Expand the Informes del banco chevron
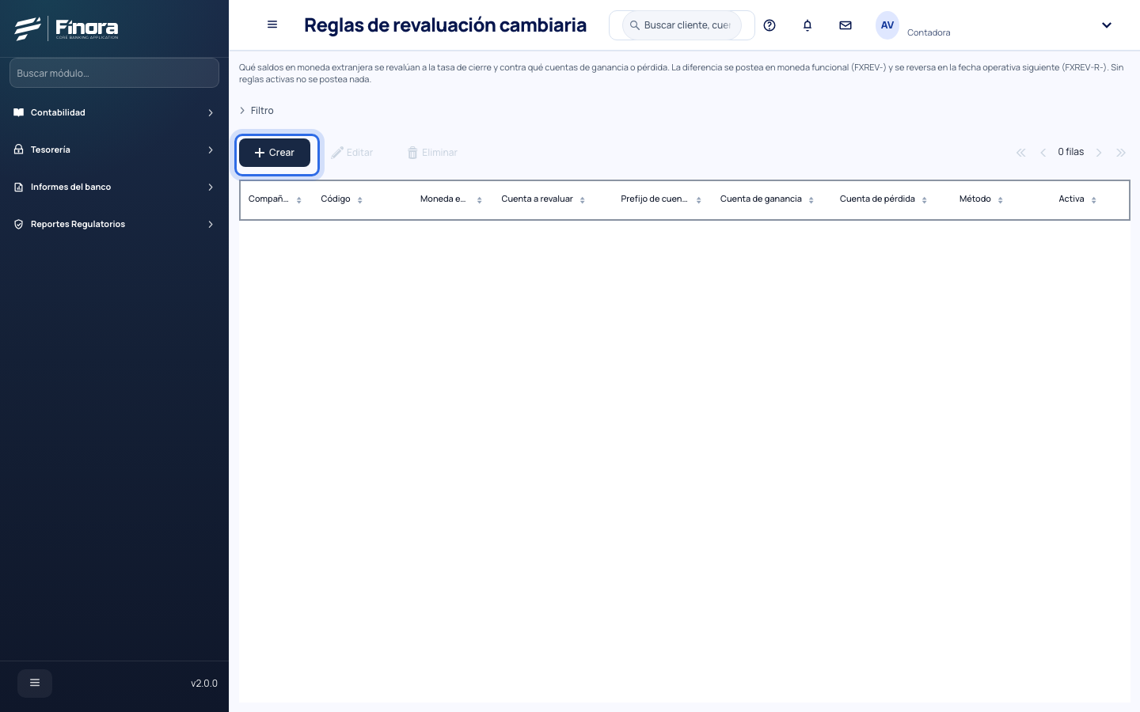 tap(211, 187)
